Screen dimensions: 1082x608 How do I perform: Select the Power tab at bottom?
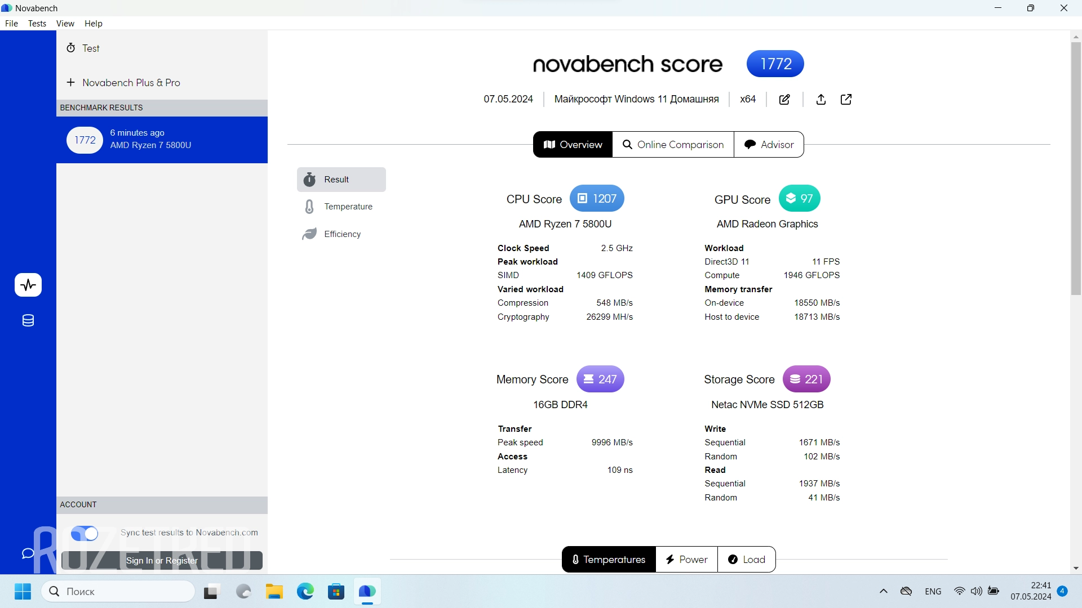click(x=686, y=560)
